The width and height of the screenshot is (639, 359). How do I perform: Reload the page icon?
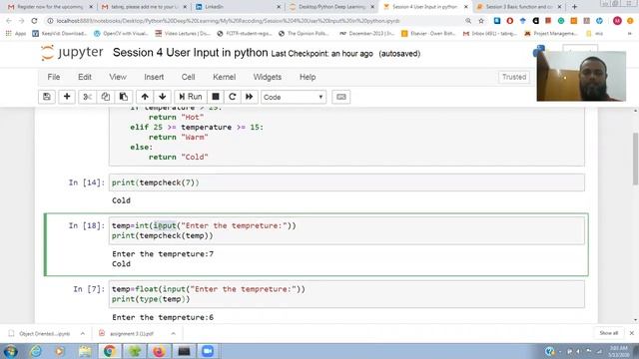click(x=34, y=21)
